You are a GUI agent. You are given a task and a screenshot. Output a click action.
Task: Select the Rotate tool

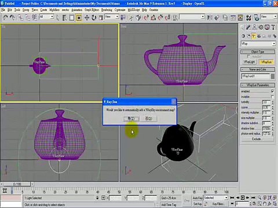[94, 18]
